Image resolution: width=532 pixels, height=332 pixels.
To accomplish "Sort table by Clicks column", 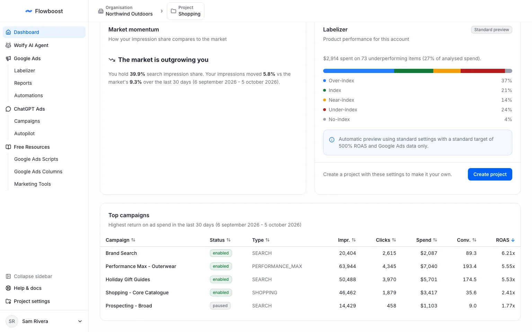I will point(386,240).
